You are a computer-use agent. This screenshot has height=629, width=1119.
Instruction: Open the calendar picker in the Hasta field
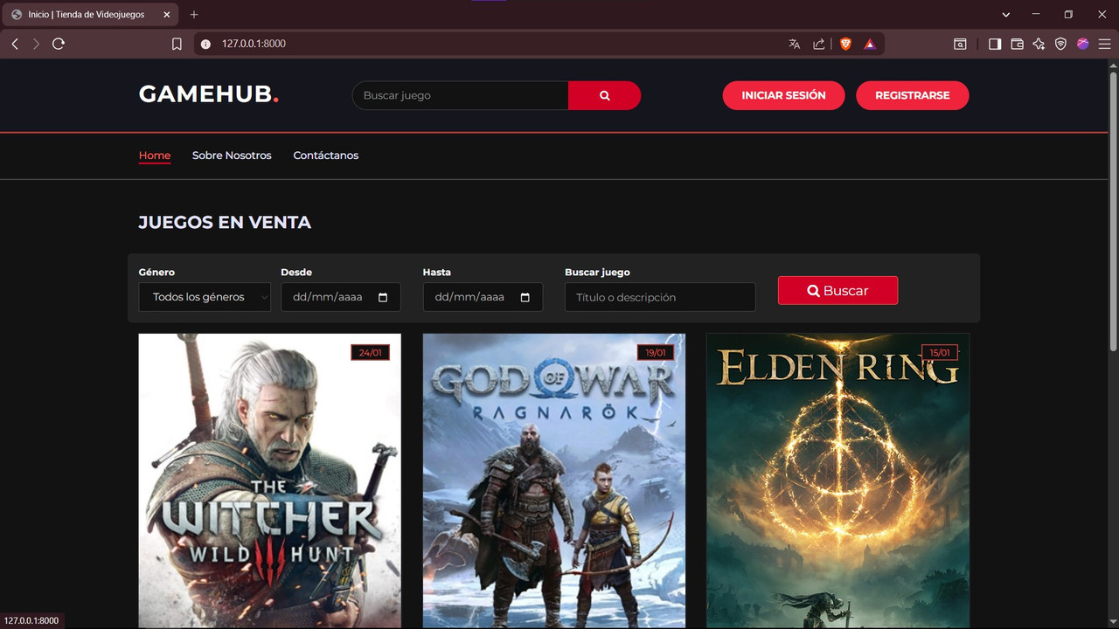pyautogui.click(x=525, y=297)
